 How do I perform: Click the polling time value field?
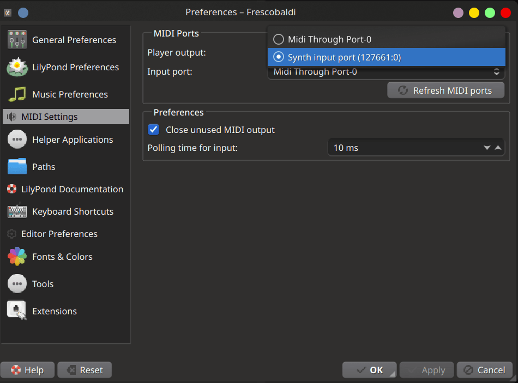405,148
